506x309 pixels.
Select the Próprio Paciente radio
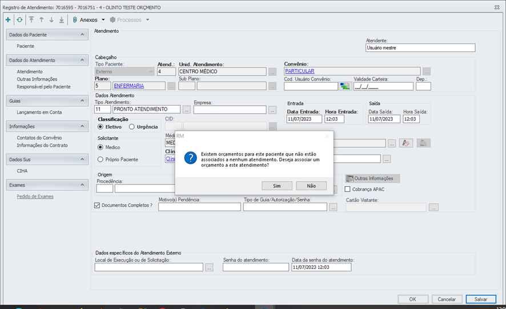101,159
